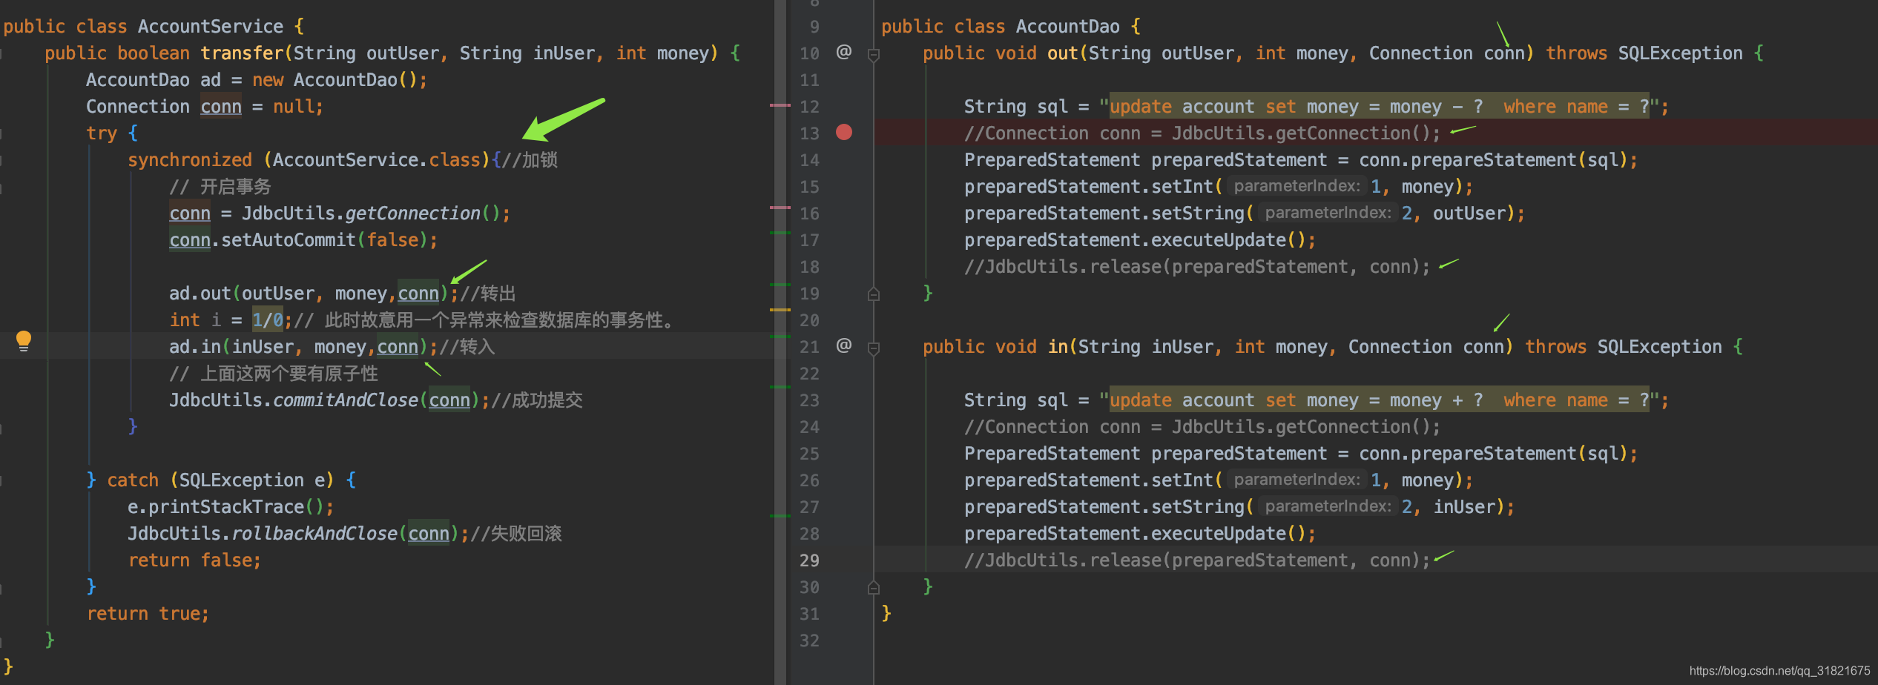The width and height of the screenshot is (1878, 685).
Task: Click the '开启事务' comment line
Action: (x=220, y=187)
